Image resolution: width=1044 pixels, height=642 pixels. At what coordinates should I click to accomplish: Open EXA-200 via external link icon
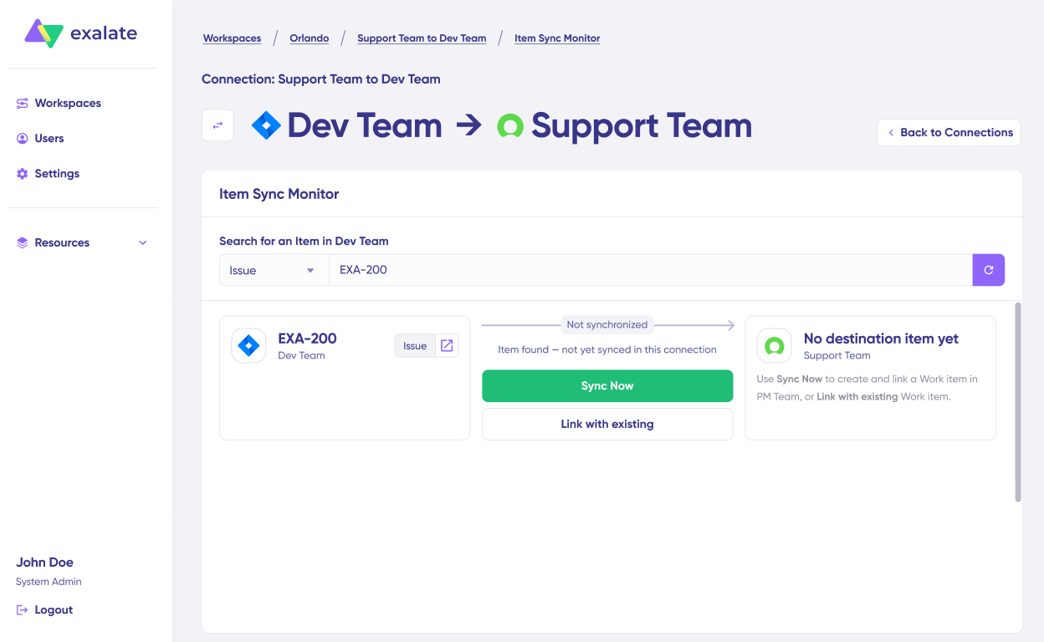(447, 346)
